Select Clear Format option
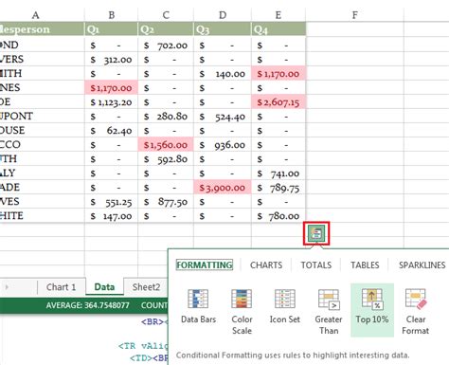Viewport: 449px width, 365px height. click(416, 312)
